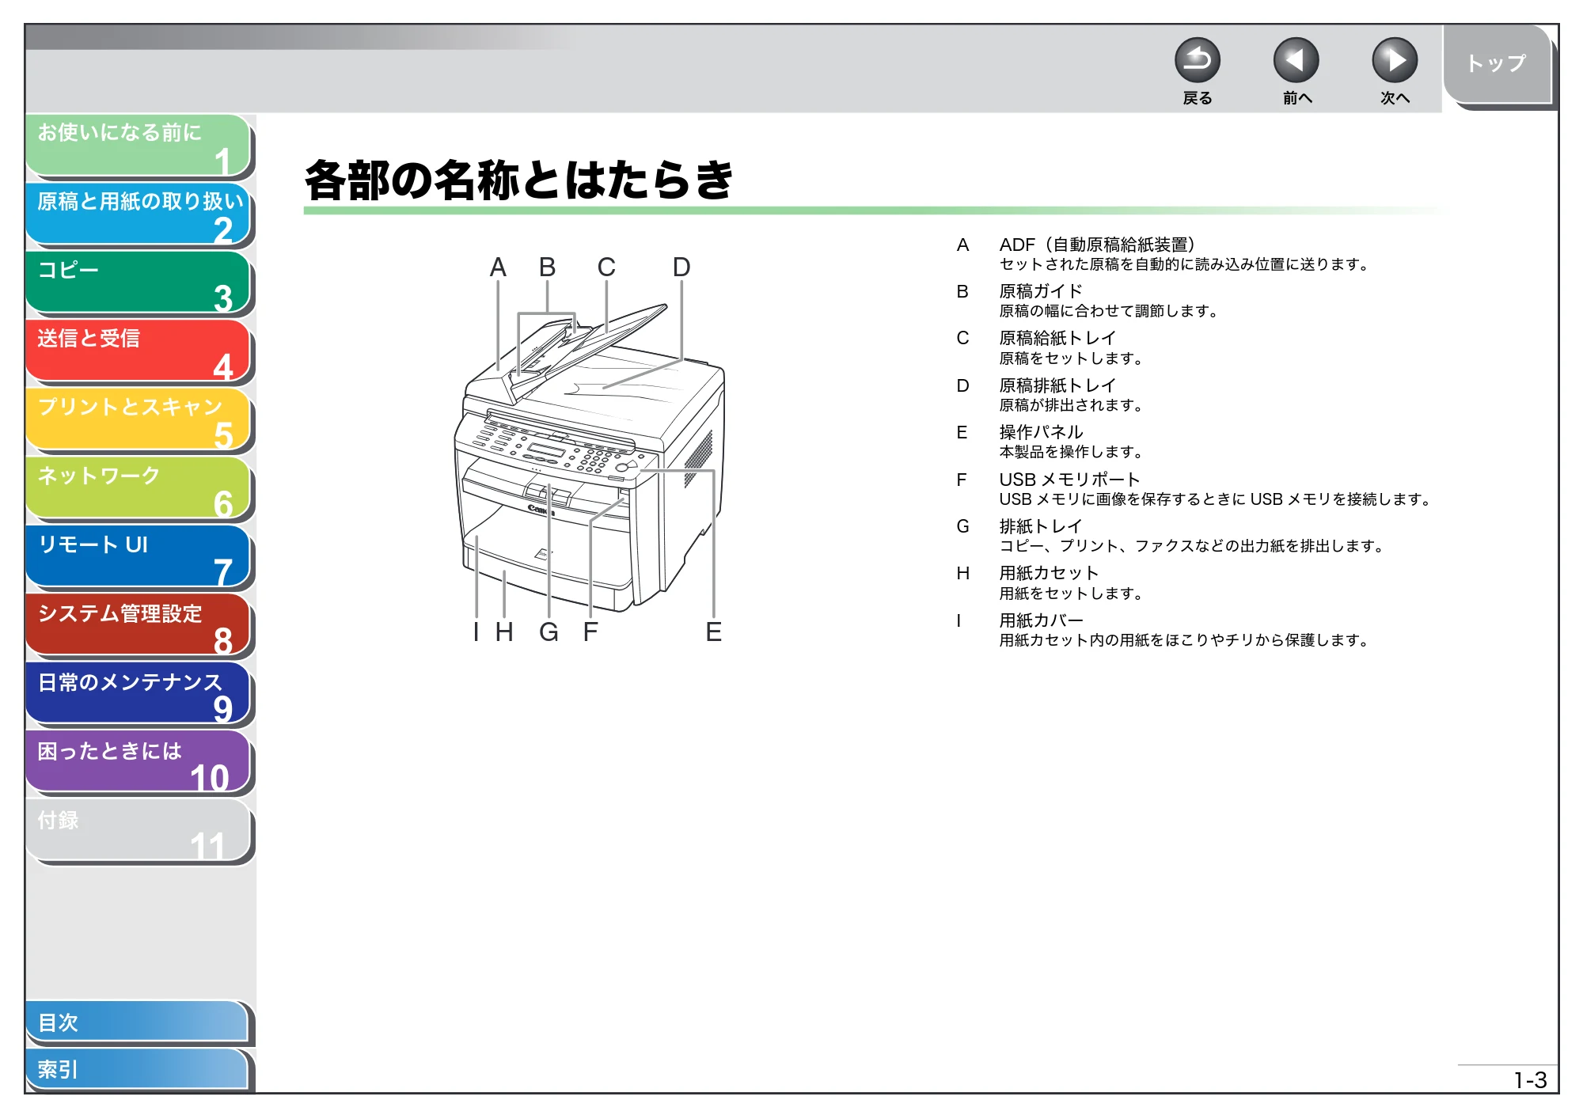Click diagram label D above the printer

(681, 267)
